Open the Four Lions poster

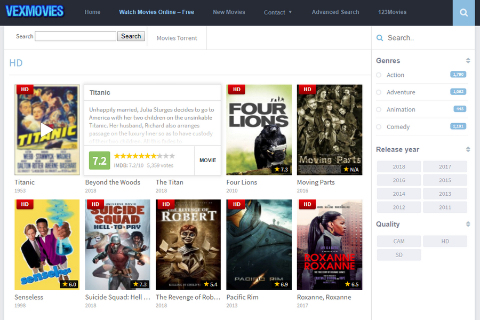pos(259,130)
